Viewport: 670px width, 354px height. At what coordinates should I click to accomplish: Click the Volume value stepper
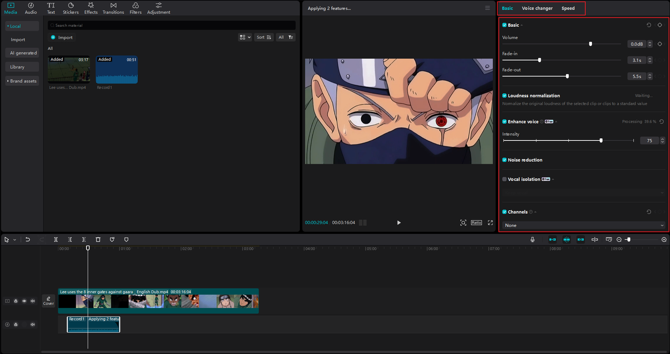pos(650,44)
